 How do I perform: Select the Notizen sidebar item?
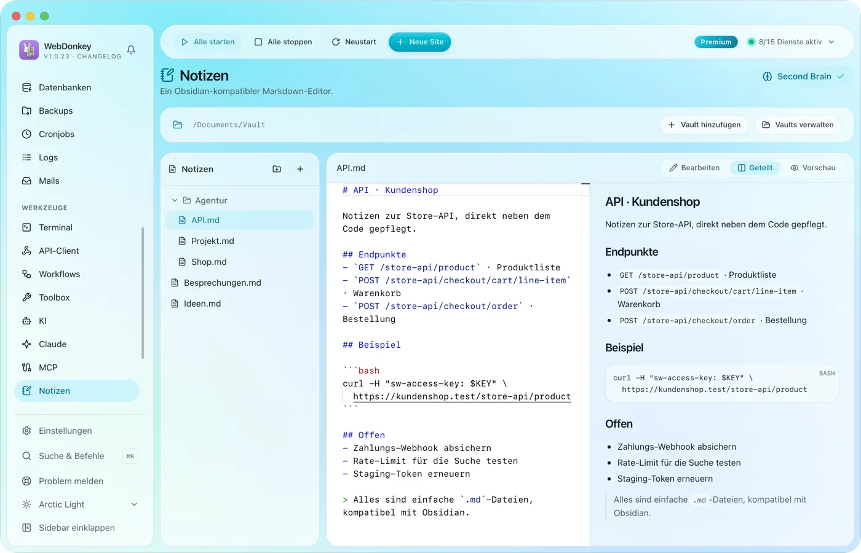point(77,391)
